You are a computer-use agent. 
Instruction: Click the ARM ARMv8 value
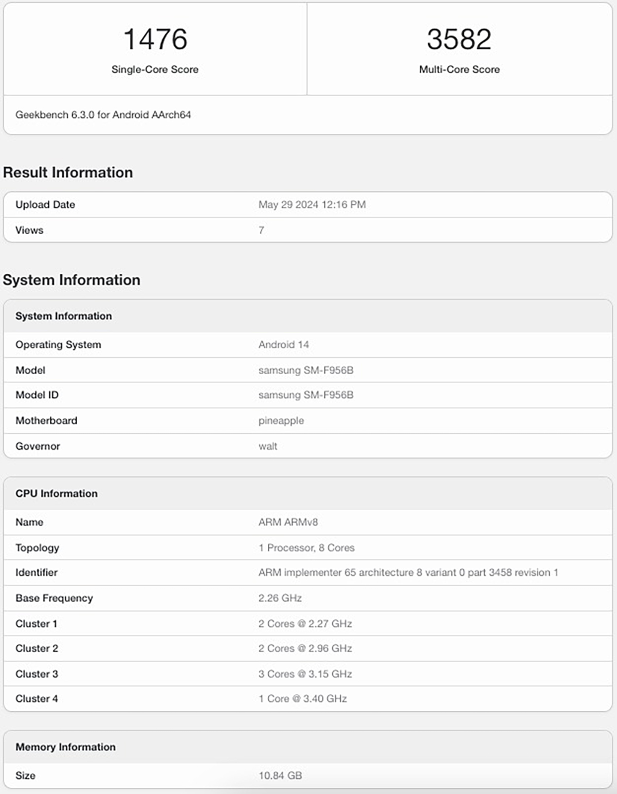288,522
